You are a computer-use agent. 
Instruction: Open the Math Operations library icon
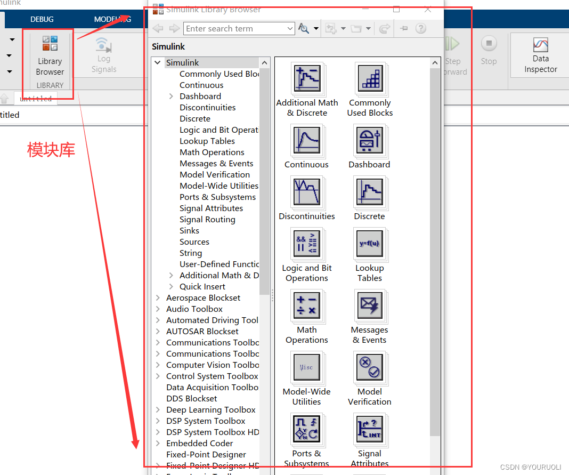[x=307, y=305]
